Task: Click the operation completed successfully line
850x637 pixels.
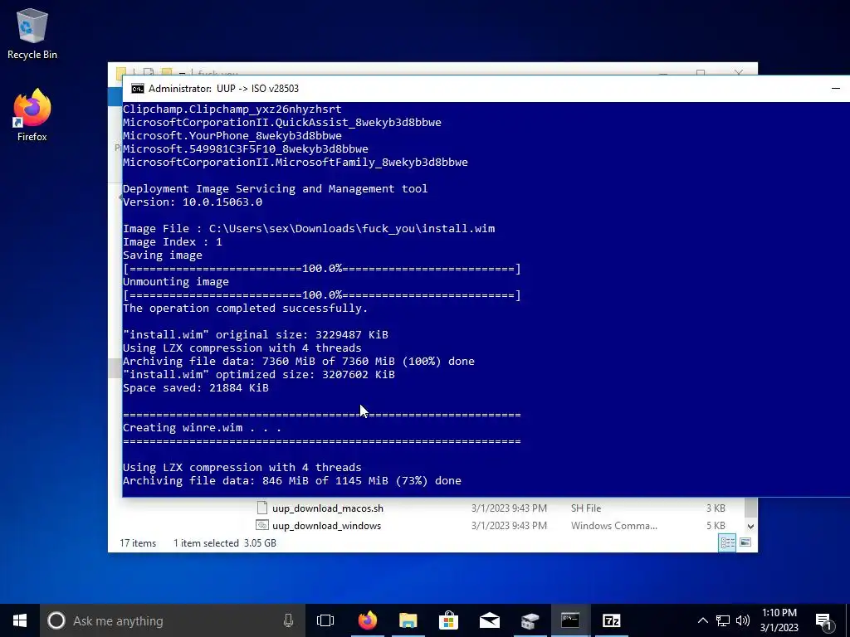Action: click(x=245, y=309)
